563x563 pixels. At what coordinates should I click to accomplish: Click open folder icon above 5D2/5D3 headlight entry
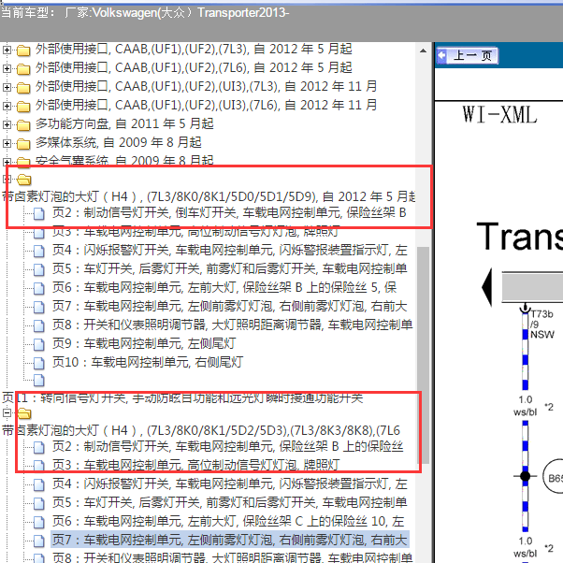pyautogui.click(x=24, y=413)
